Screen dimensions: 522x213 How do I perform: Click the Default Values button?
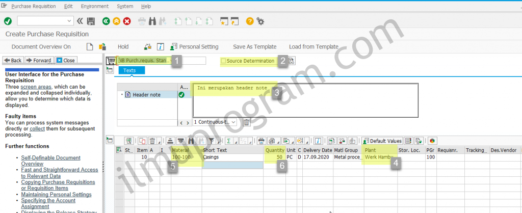click(382, 141)
